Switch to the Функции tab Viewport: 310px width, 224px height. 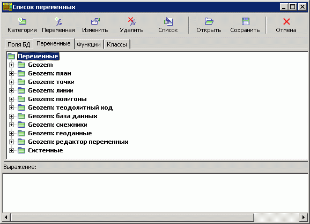[x=88, y=44]
